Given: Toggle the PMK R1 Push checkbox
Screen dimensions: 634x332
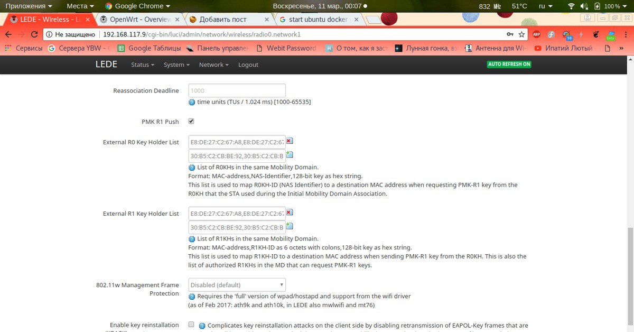Looking at the screenshot, I should (x=191, y=121).
